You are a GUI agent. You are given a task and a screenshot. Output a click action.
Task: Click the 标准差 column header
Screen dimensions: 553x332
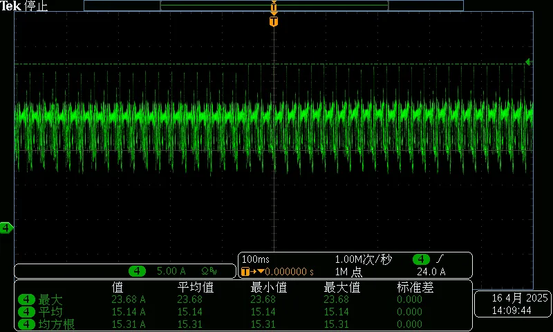(415, 287)
